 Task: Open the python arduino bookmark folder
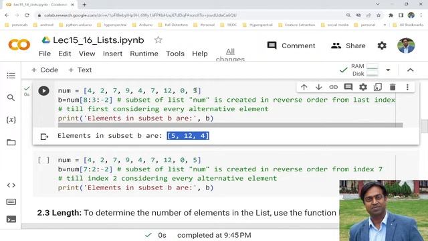[x=76, y=25]
